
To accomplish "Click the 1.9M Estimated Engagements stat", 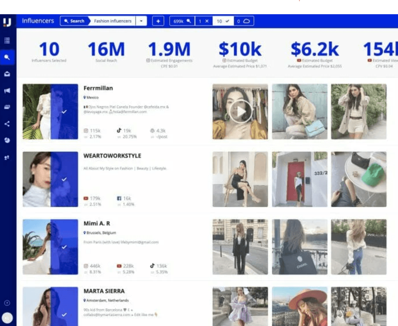I will click(x=169, y=55).
